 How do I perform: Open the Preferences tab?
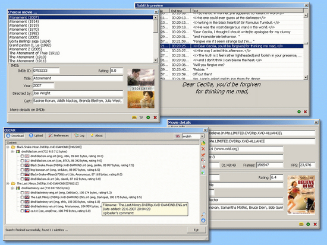[x=59, y=135]
